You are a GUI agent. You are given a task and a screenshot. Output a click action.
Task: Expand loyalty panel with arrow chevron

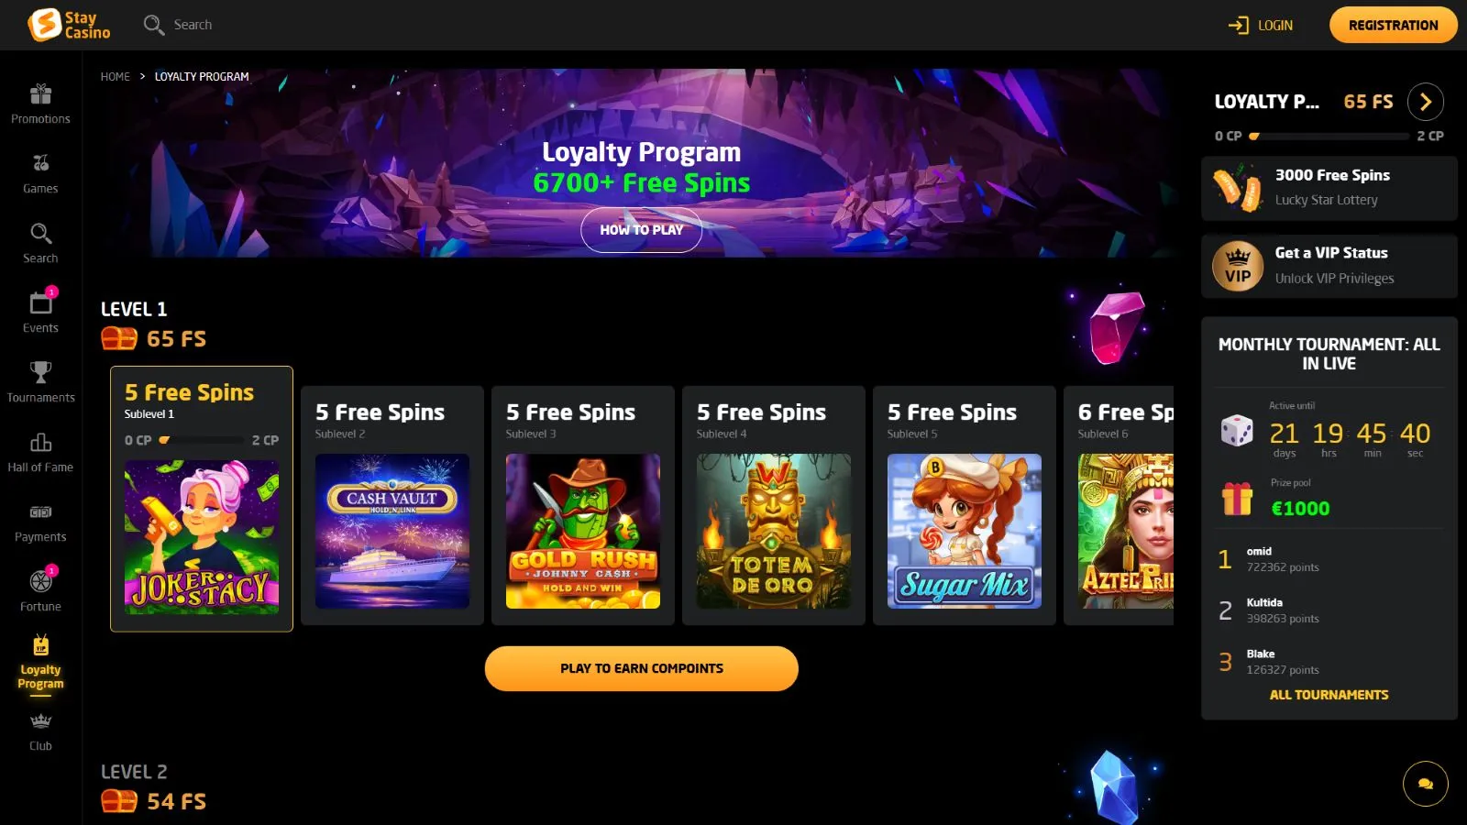click(x=1426, y=102)
